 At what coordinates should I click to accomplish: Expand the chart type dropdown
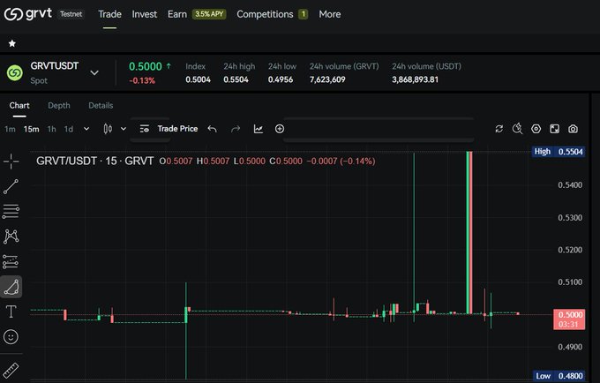pyautogui.click(x=124, y=129)
